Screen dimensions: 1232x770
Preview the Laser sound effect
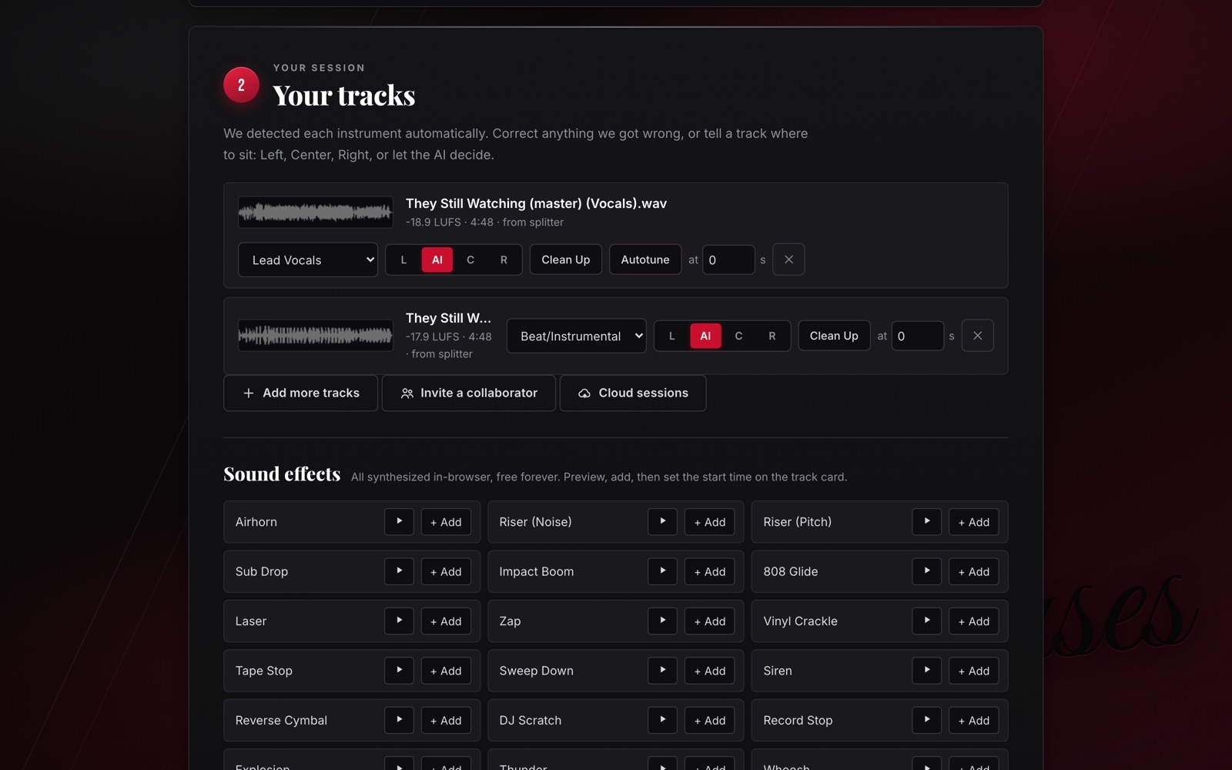(x=399, y=621)
